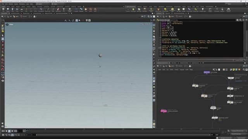Click the current frame input field
This screenshot has height=139, width=248.
pyautogui.click(x=20, y=131)
